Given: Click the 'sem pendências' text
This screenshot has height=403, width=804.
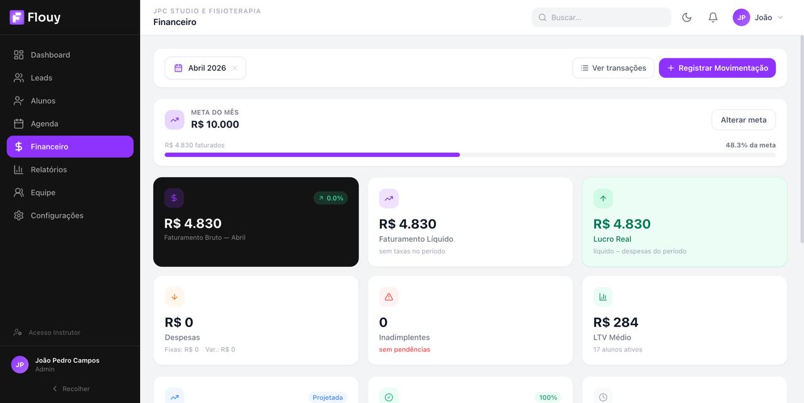Looking at the screenshot, I should [405, 350].
